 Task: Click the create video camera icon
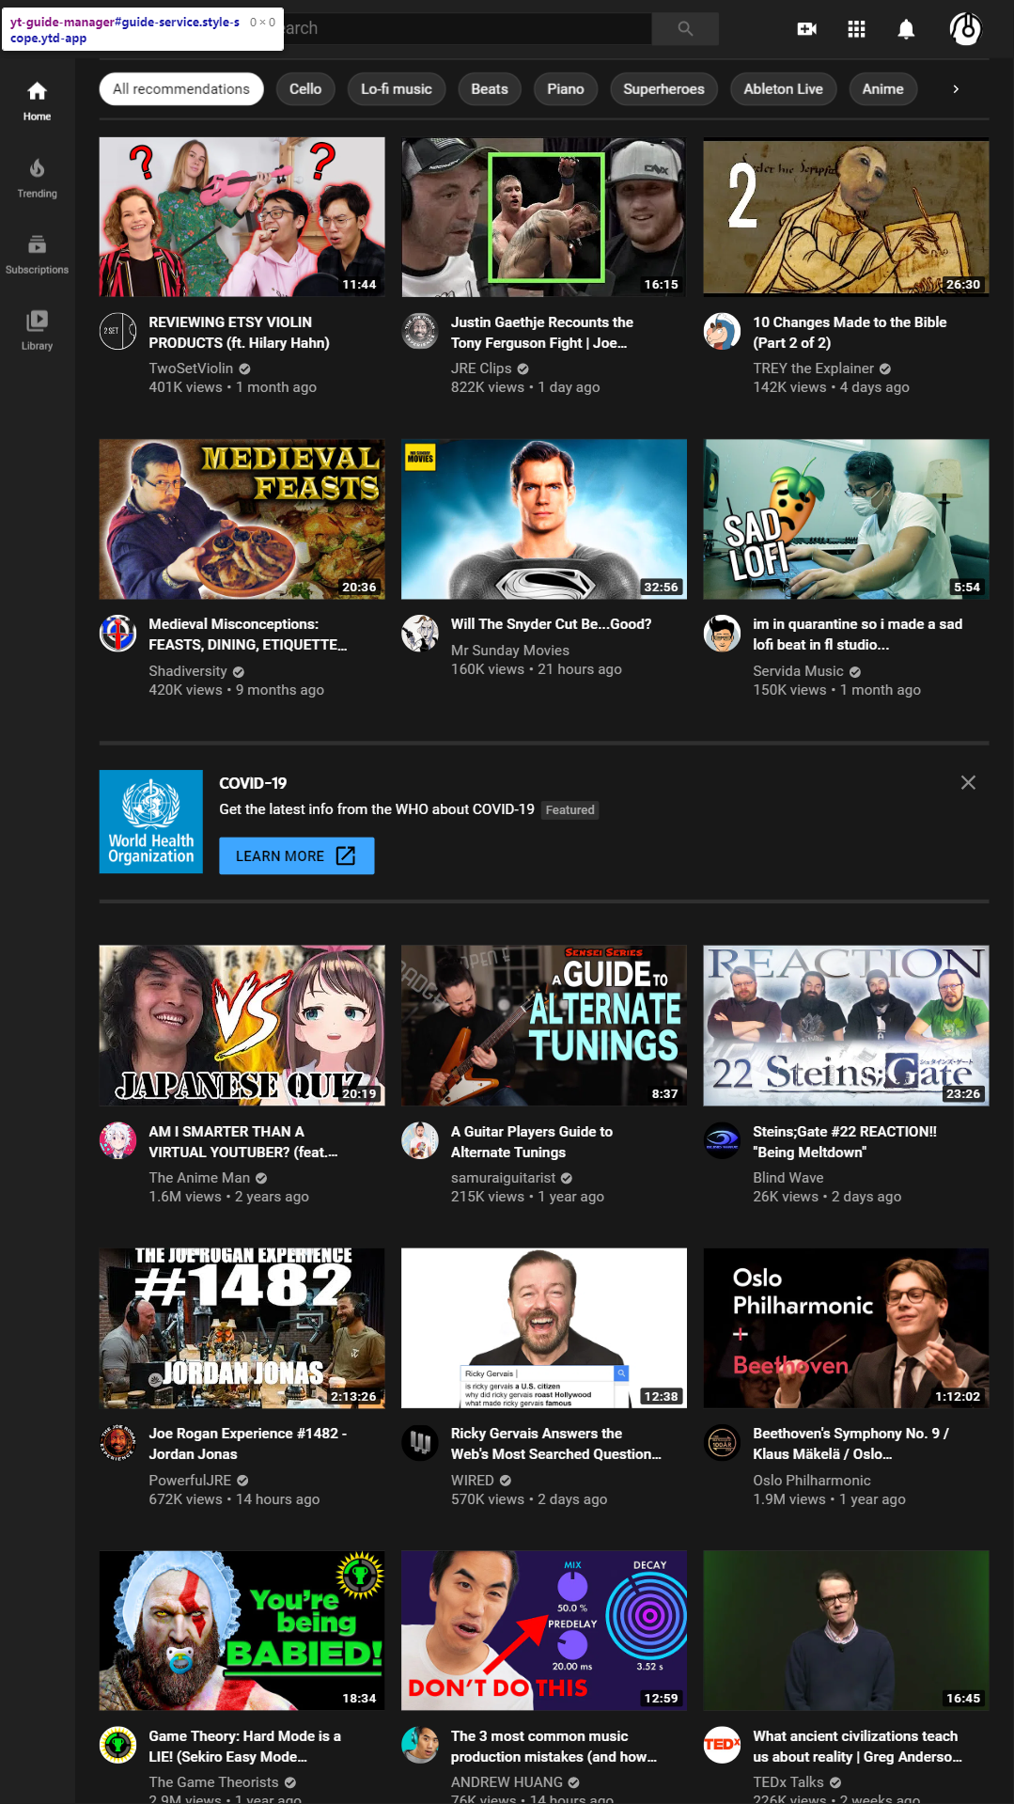click(806, 29)
